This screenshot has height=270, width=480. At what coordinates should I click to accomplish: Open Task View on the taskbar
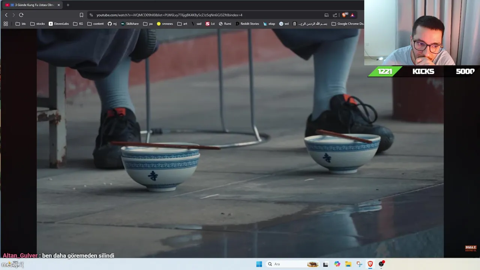[325, 264]
